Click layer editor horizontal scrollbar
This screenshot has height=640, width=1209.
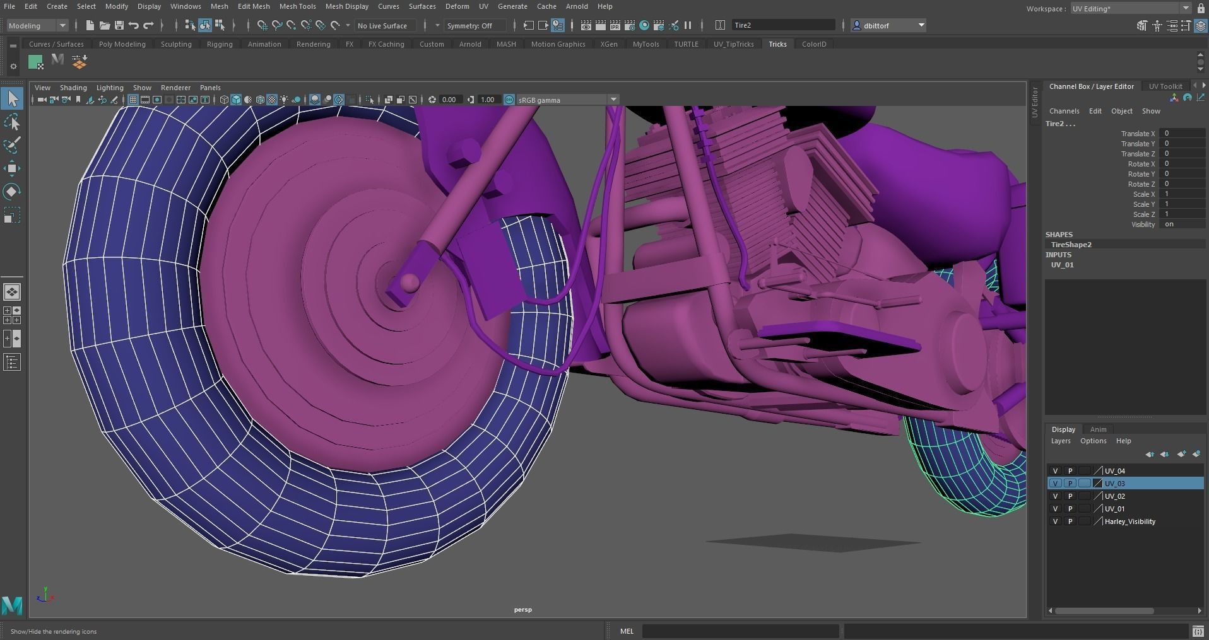tap(1104, 610)
